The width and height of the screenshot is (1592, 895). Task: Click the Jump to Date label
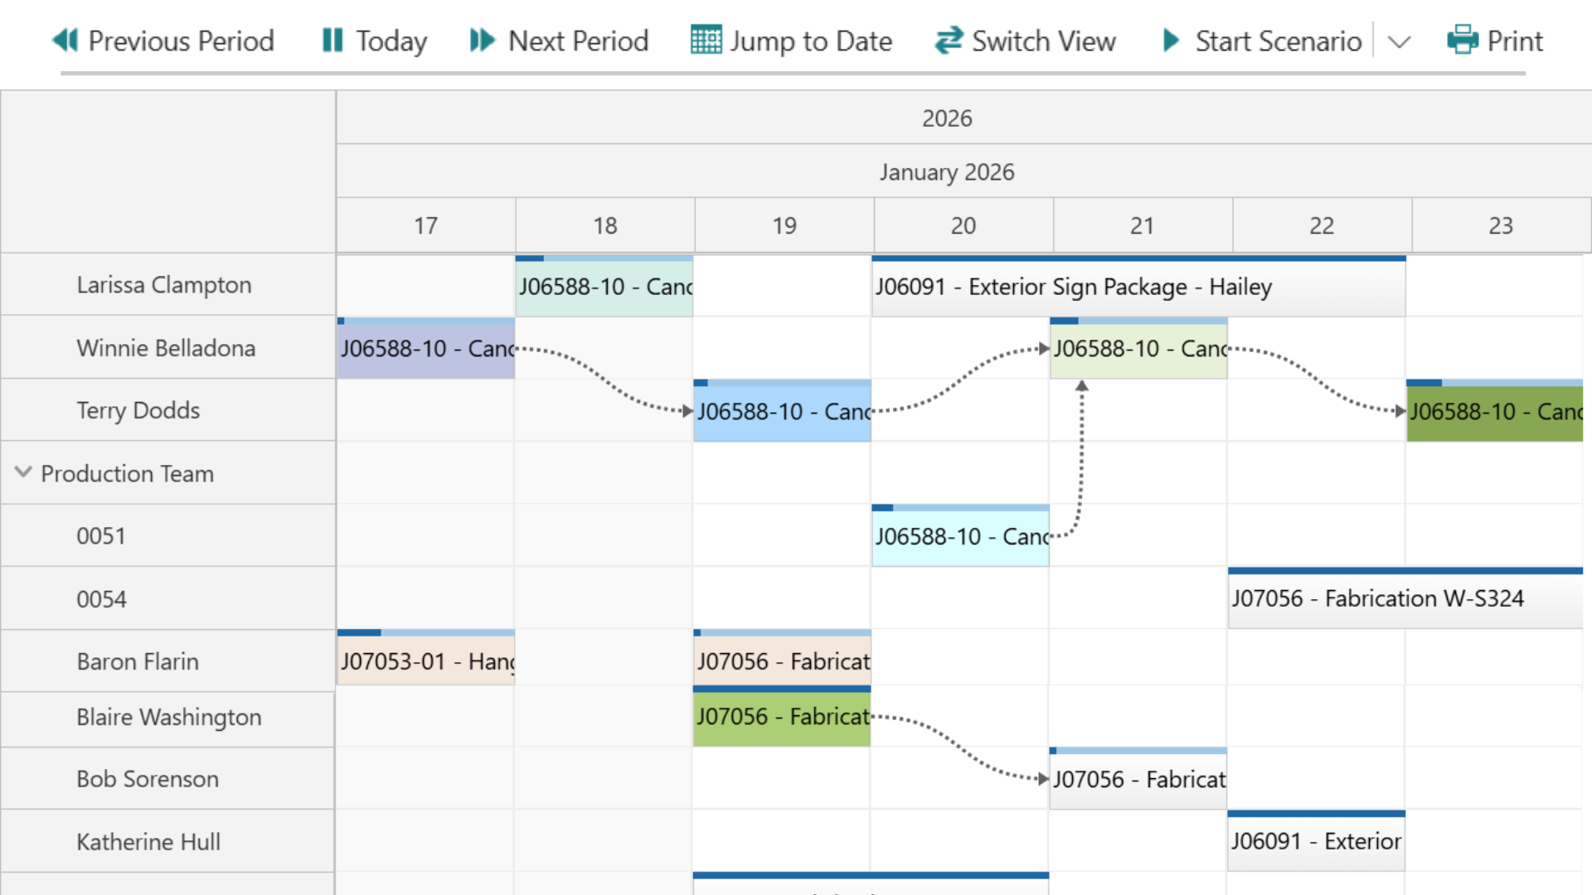coord(810,41)
